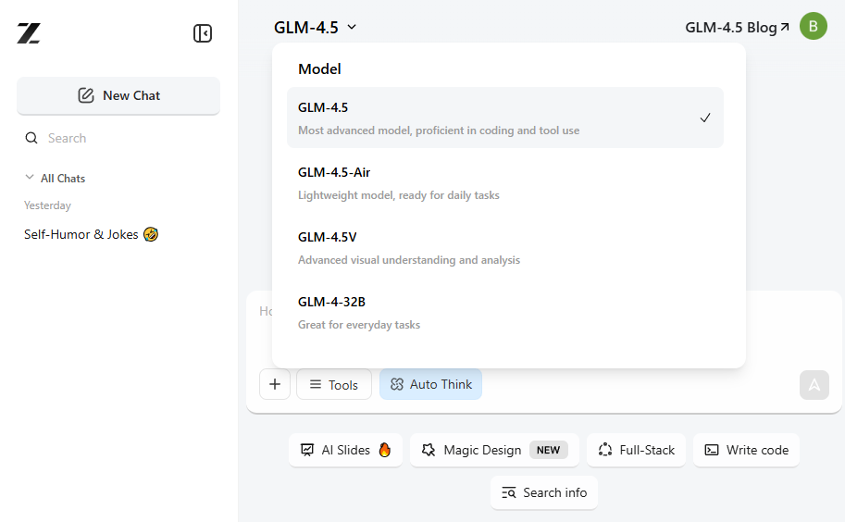Click the send message arrow icon

(x=814, y=385)
